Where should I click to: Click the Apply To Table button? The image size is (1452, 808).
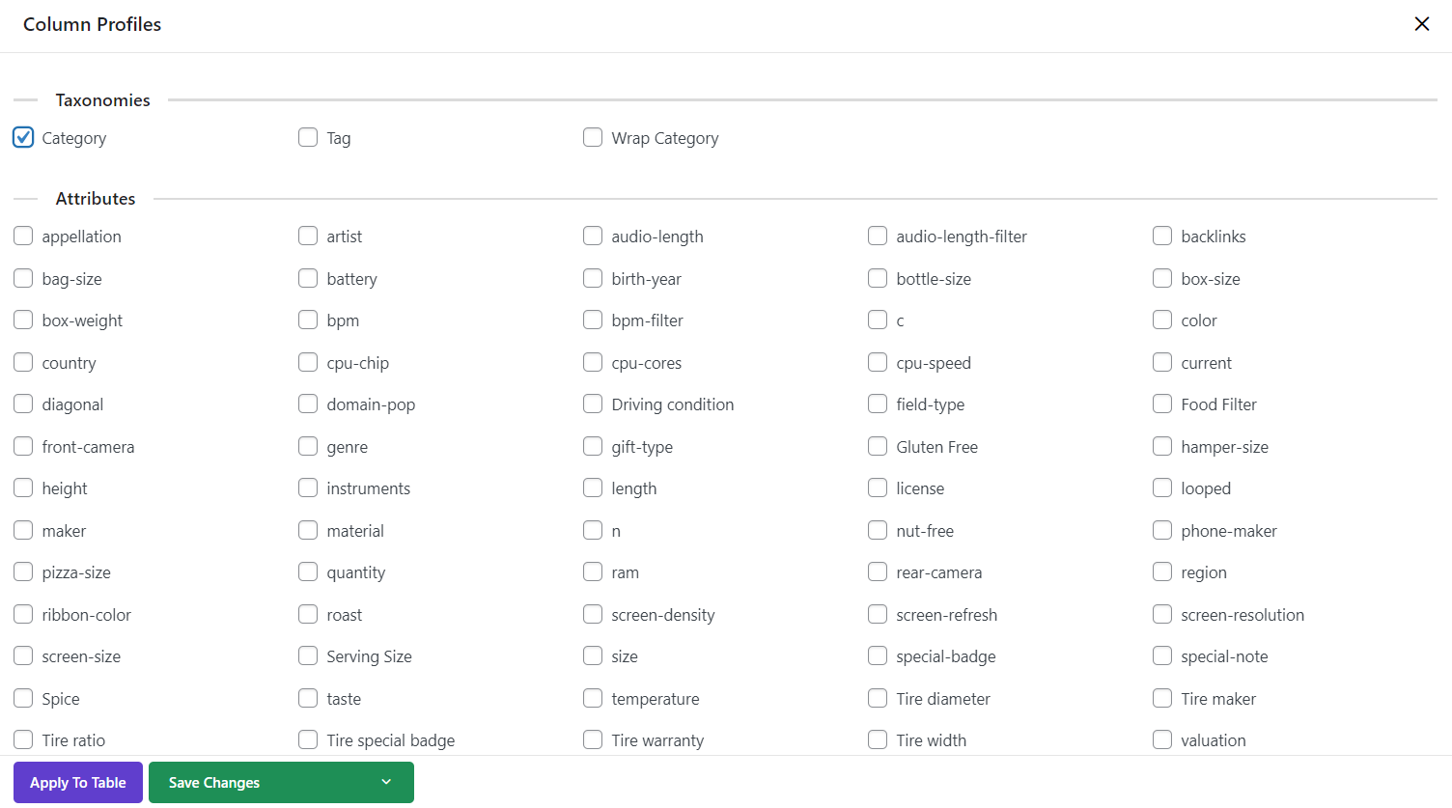(78, 782)
